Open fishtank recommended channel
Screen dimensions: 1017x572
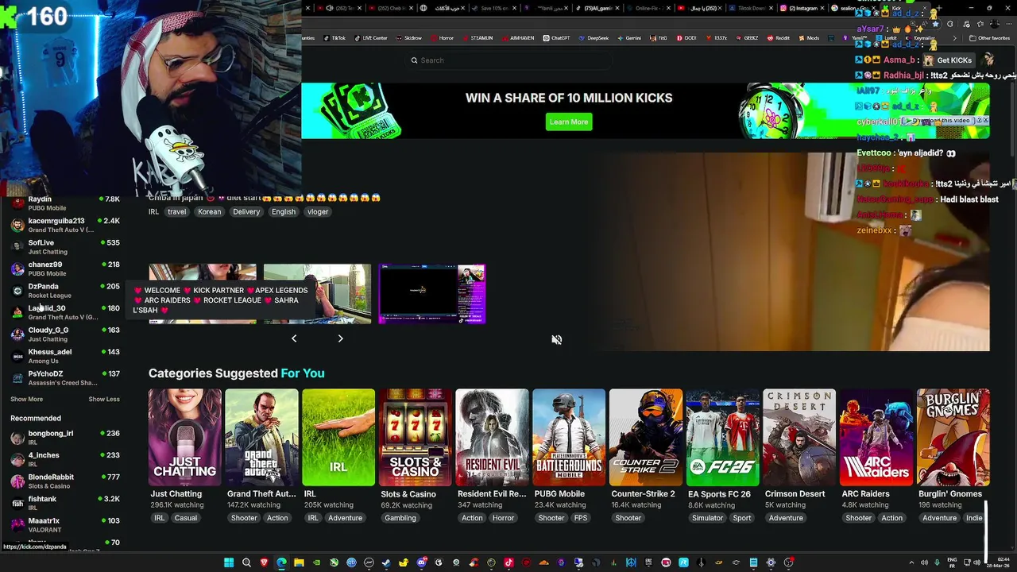65,503
